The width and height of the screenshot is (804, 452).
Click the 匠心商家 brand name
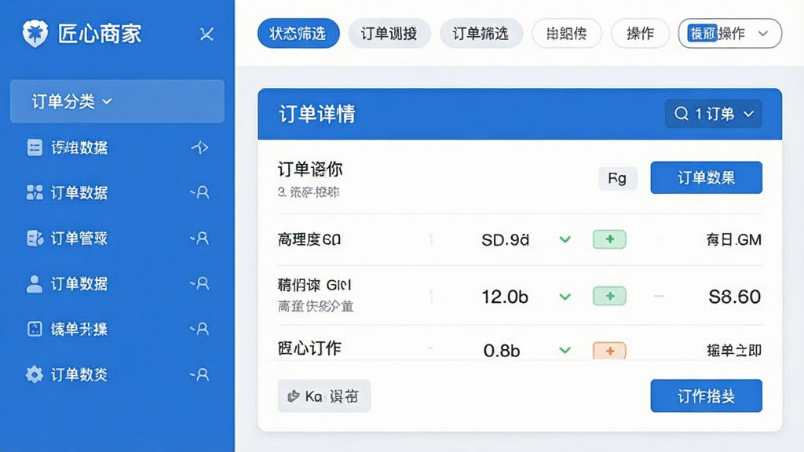(x=100, y=34)
